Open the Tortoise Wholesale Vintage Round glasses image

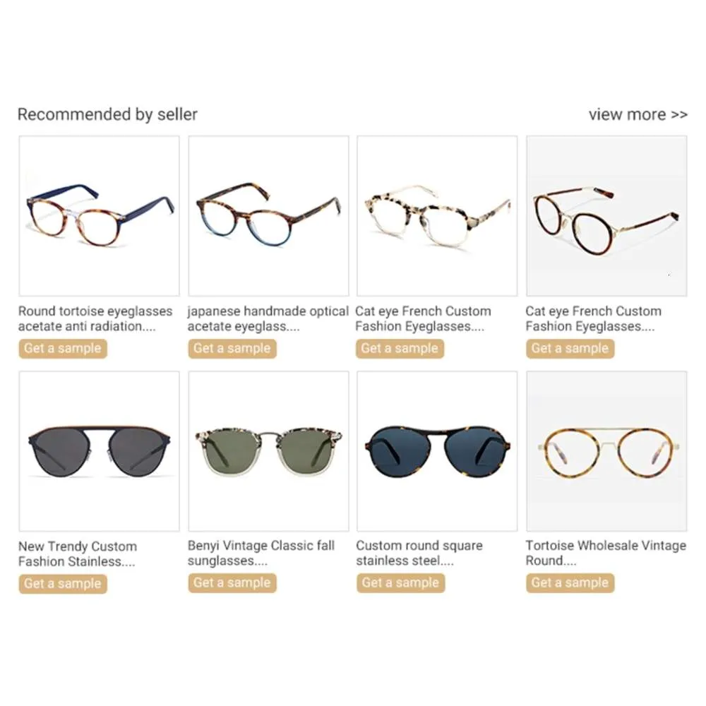(x=606, y=451)
